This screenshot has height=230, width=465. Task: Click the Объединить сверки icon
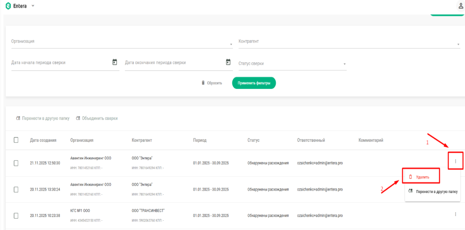tap(78, 118)
